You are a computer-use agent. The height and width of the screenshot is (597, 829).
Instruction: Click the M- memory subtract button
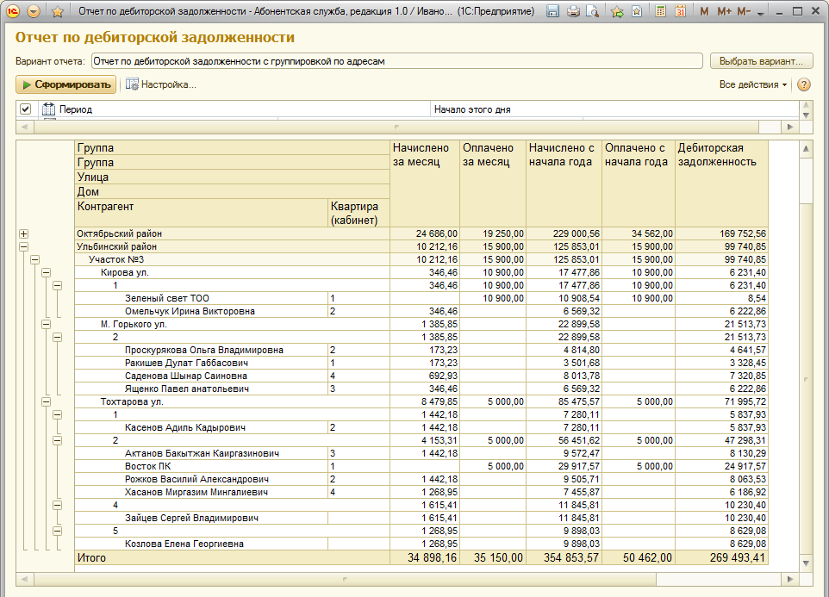(x=744, y=12)
